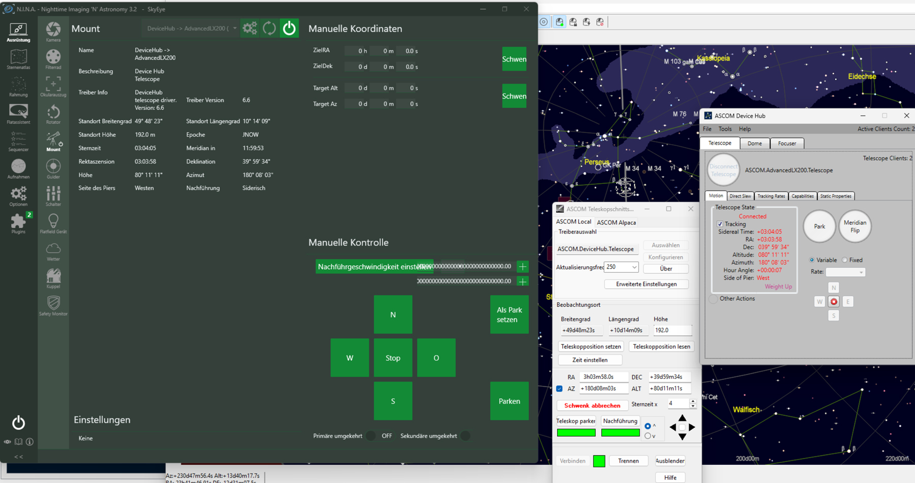
Task: Open the Rate dropdown in Device Hub
Action: [845, 272]
